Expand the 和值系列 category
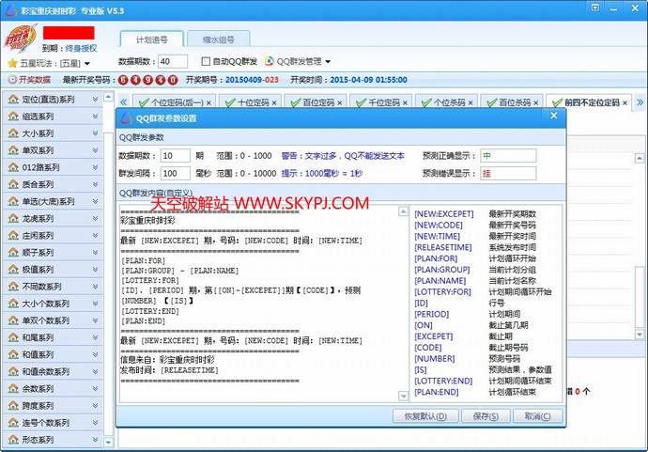Screen dimensions: 648x452 point(96,353)
